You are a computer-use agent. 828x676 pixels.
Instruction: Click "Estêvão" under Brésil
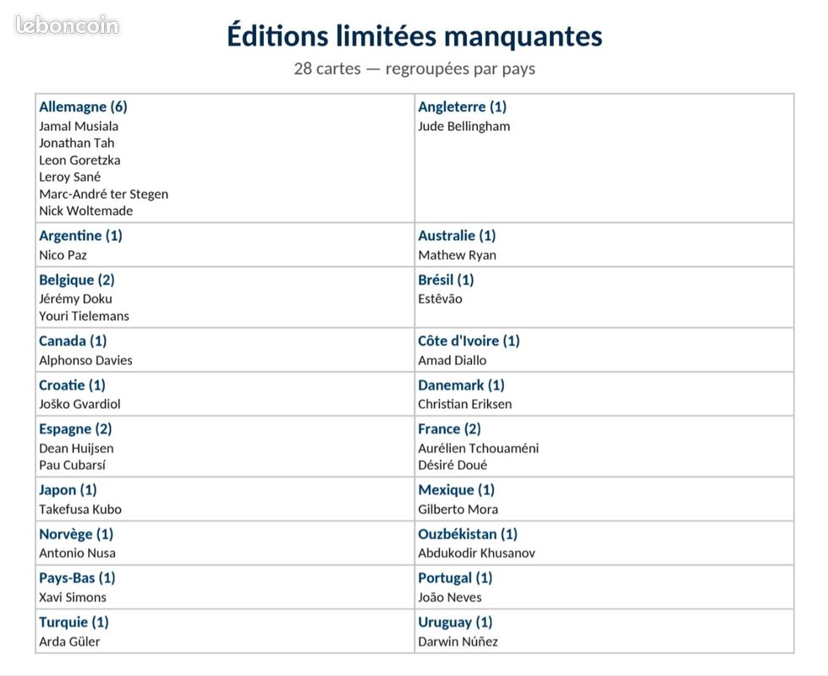tap(440, 299)
